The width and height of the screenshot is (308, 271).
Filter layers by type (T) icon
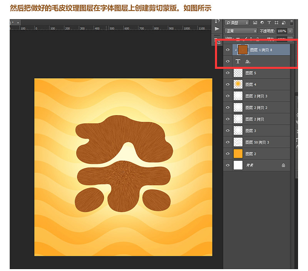pyautogui.click(x=269, y=23)
